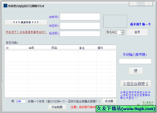Screen dimensions: 157x113
Task: Click the manual account input box
Action: pyautogui.click(x=135, y=61)
